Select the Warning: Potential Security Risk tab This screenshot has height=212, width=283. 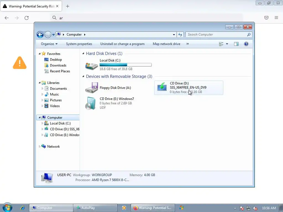point(31,6)
